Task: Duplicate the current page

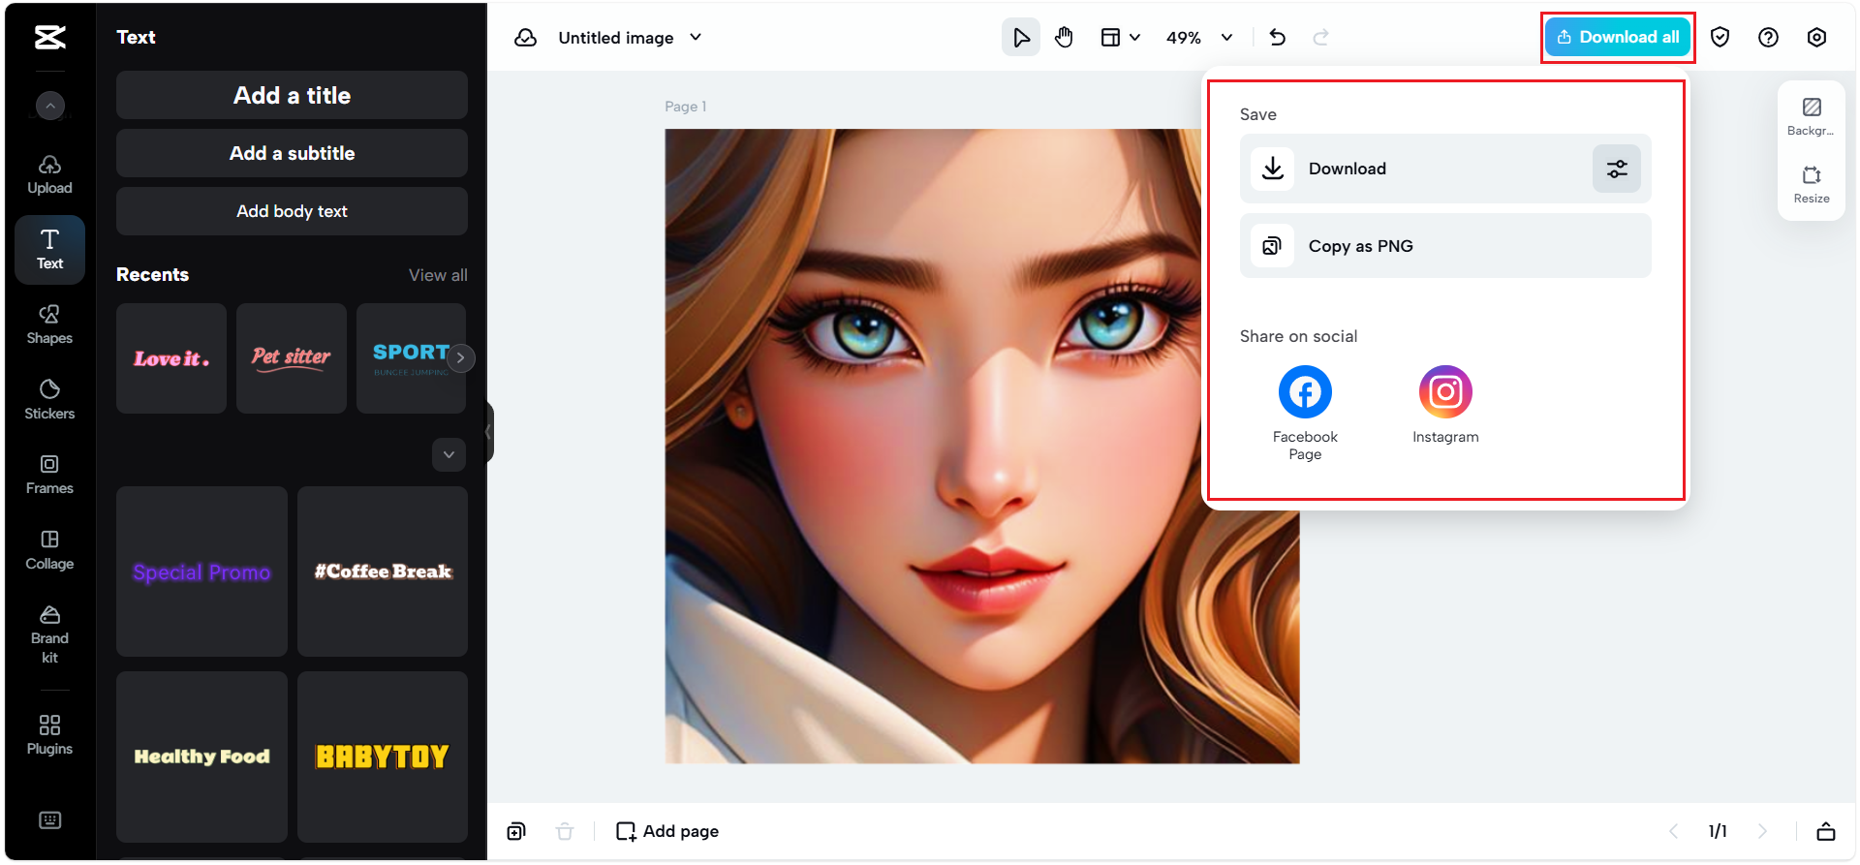Action: coord(516,831)
